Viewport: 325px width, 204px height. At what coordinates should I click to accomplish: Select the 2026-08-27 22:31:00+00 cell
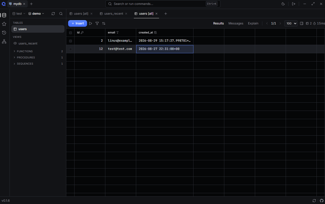coord(165,49)
